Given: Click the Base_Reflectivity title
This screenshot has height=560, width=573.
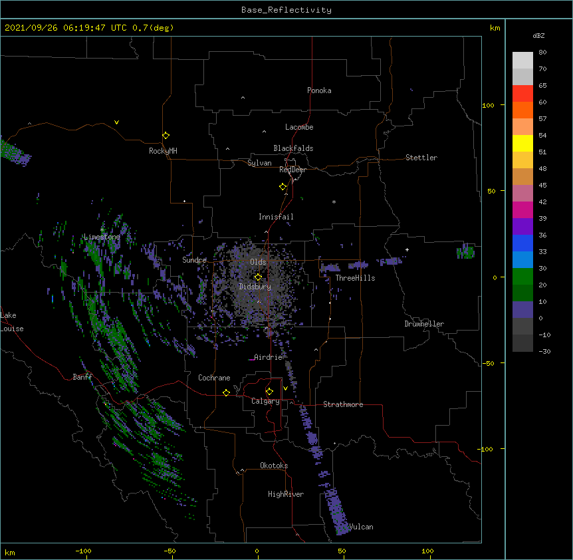Looking at the screenshot, I should [286, 10].
